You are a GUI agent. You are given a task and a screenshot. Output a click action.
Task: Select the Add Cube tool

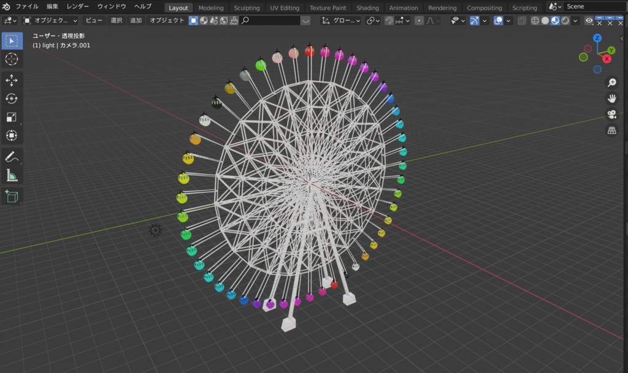tap(12, 196)
